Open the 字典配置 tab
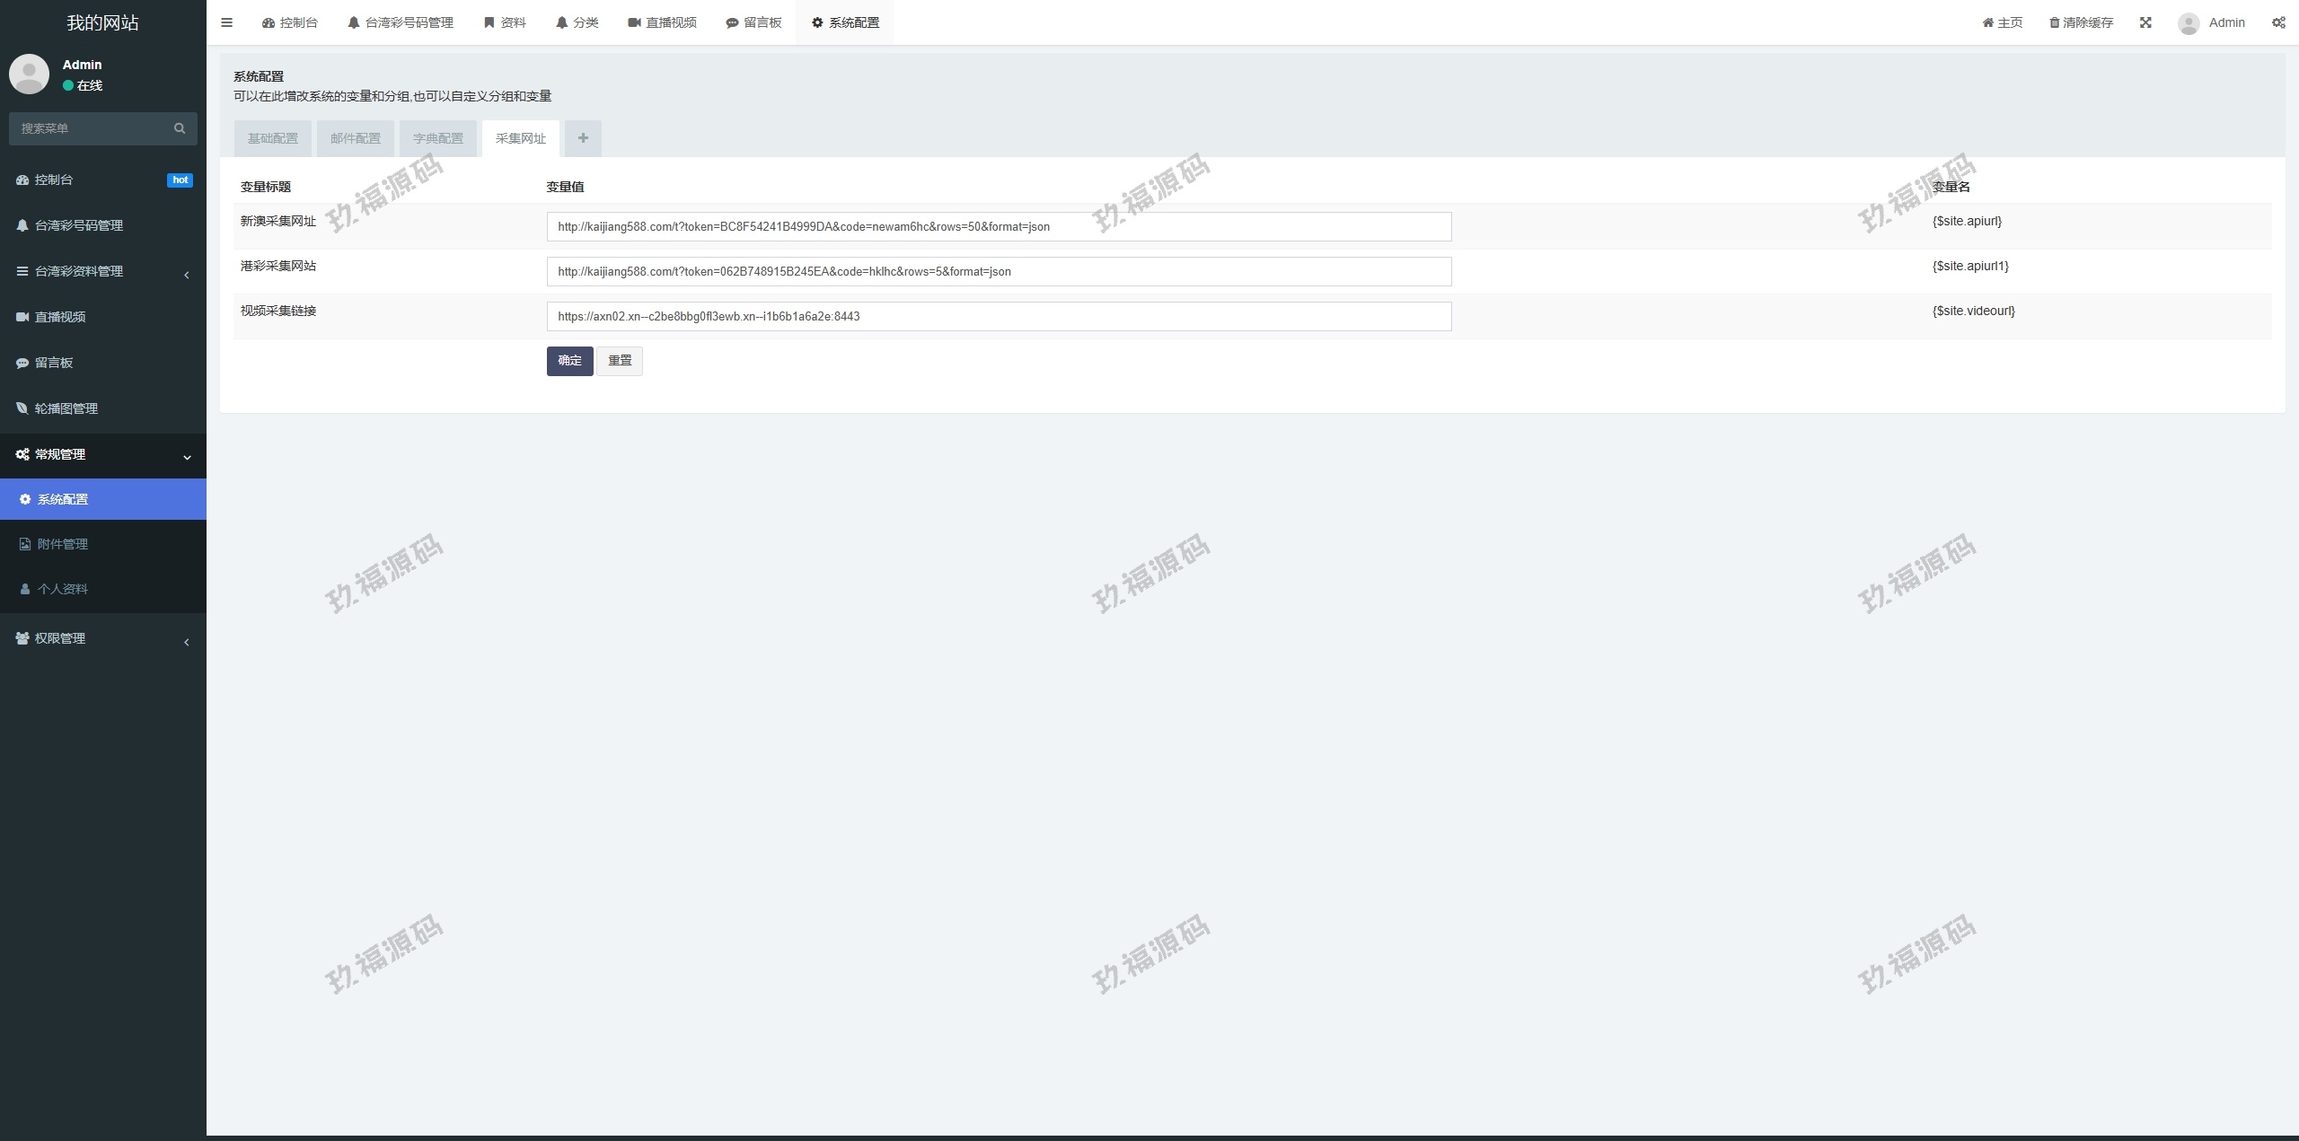 coord(438,138)
